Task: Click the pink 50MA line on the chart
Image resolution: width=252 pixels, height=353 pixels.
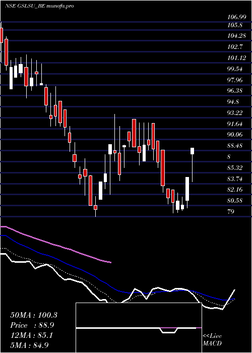Action: (56, 245)
